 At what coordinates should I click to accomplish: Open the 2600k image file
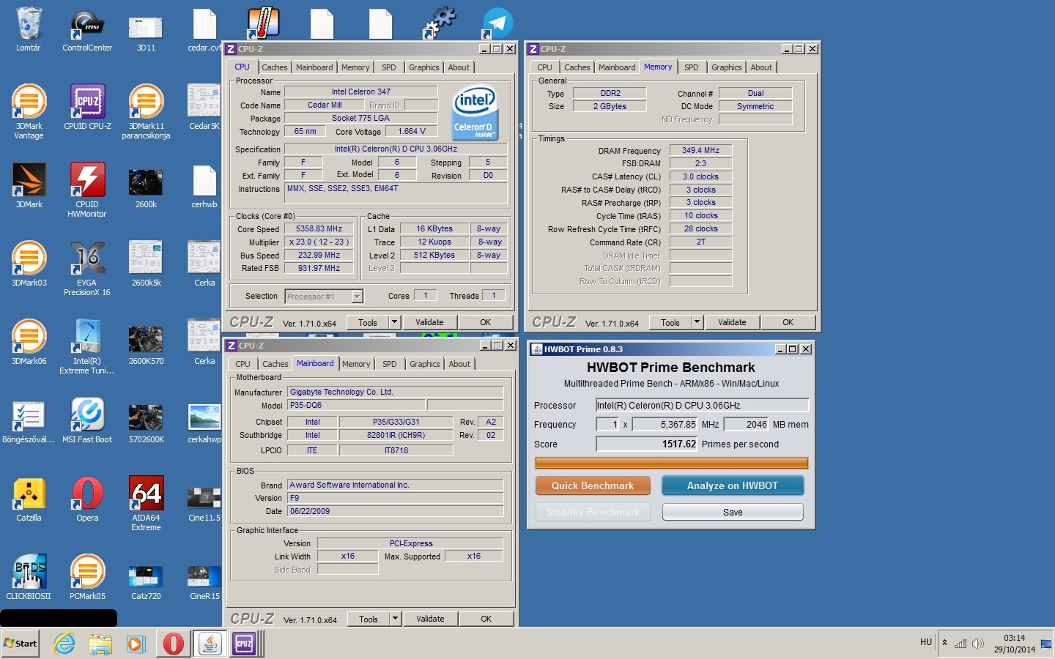[x=146, y=182]
